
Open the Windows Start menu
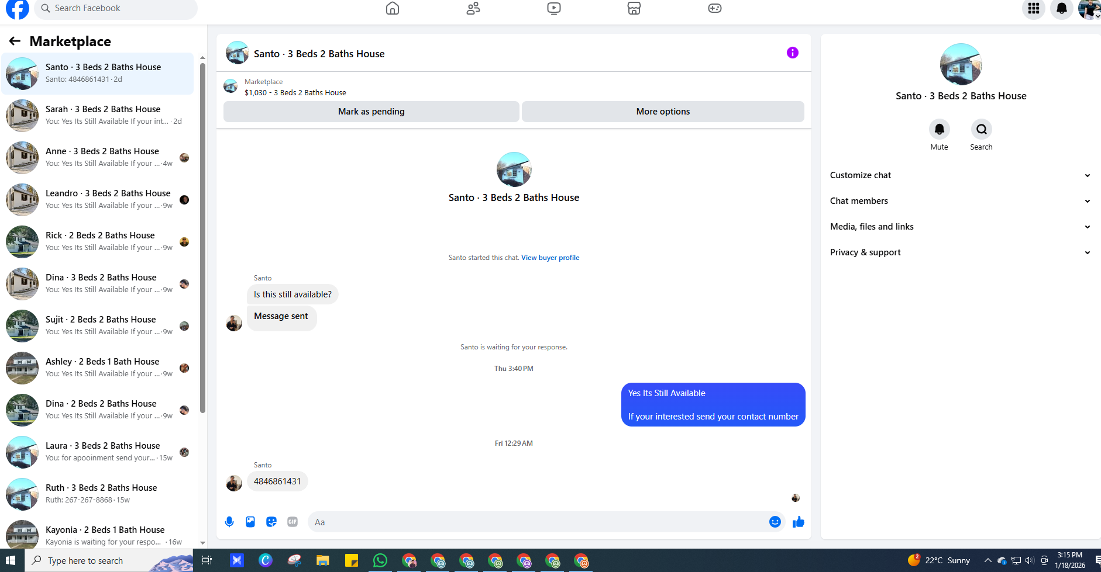click(11, 561)
